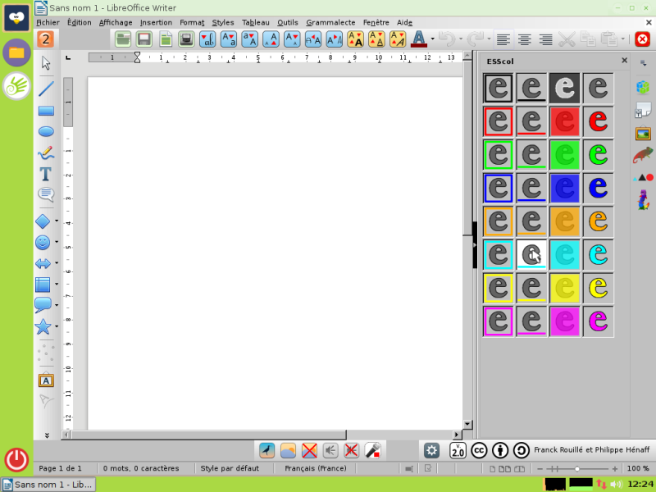Open a file with the folder toolbar icon

coord(123,39)
